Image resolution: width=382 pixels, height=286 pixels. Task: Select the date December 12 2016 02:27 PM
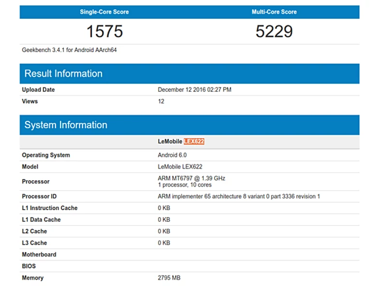pos(194,89)
